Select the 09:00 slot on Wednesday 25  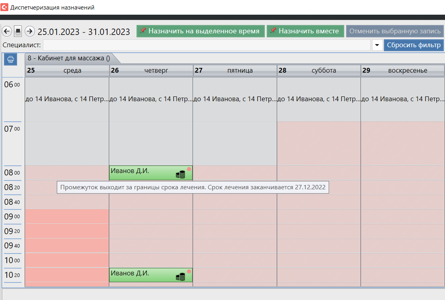point(67,217)
